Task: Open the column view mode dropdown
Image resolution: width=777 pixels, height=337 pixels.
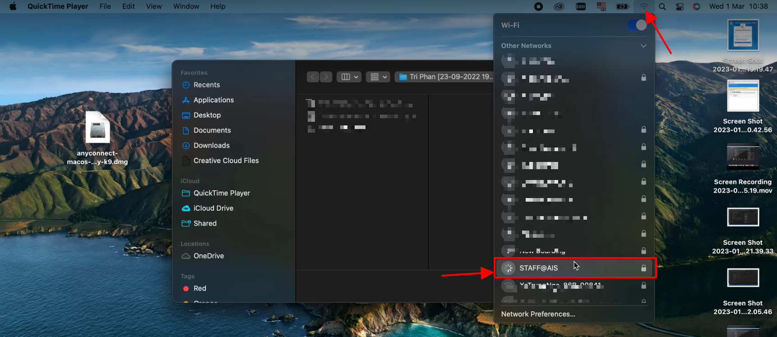Action: point(349,77)
